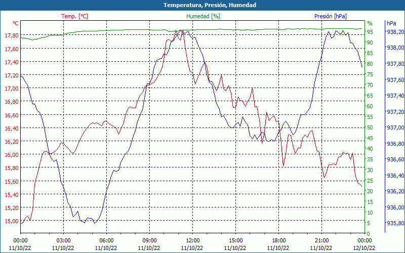The image size is (405, 253).
Task: Click the '15,80' temperature axis value
Action: click(x=12, y=168)
